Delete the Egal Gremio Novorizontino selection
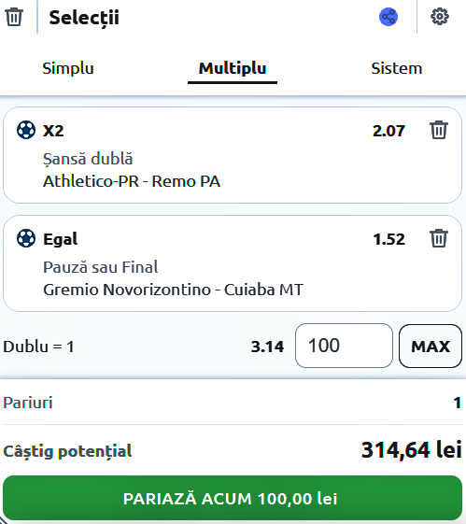 (x=439, y=238)
